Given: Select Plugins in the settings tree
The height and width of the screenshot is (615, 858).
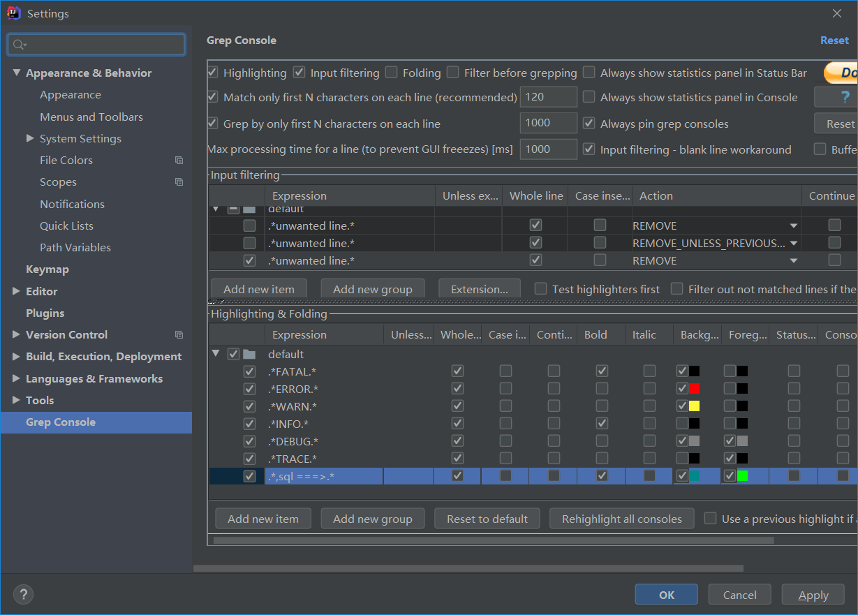Looking at the screenshot, I should click(x=45, y=313).
